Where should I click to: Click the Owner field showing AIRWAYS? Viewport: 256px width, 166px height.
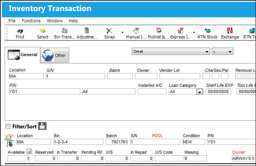[243, 158]
